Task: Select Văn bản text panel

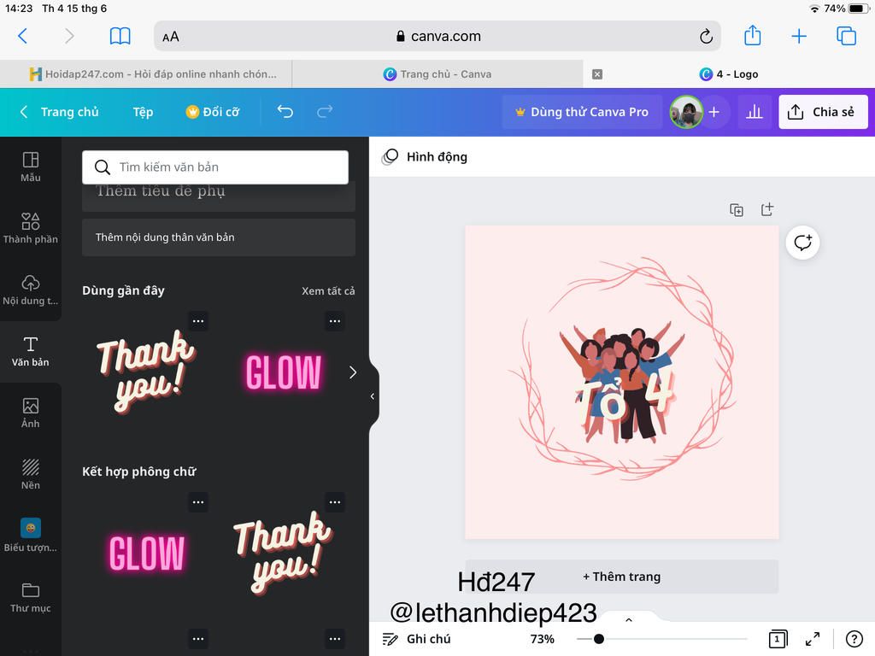Action: point(31,351)
